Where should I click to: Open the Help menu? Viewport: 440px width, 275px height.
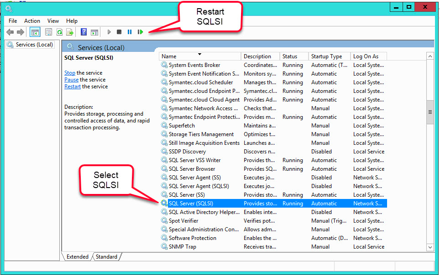tap(72, 21)
